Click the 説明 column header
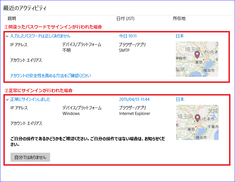Image resolution: width=235 pixels, height=182 pixels. pos(12,19)
